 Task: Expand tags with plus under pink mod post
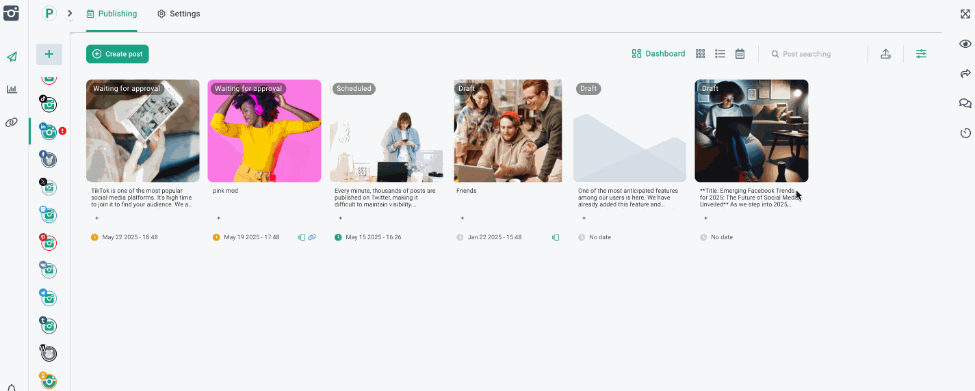click(x=218, y=218)
